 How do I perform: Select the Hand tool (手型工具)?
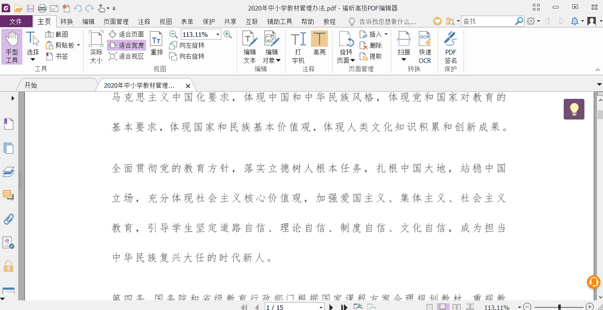[12, 46]
